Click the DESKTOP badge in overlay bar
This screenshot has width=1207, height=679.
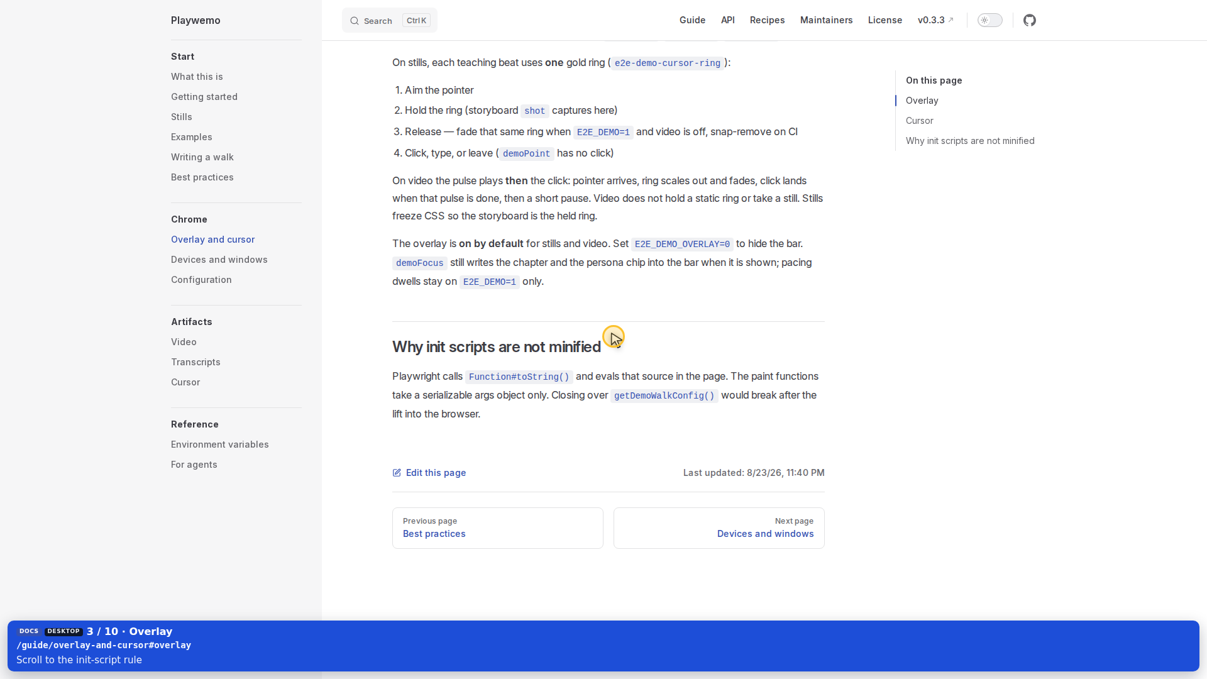tap(63, 631)
